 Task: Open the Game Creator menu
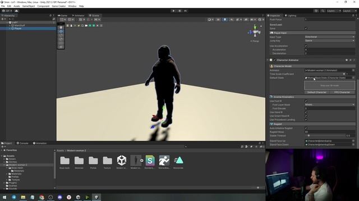coord(59,6)
